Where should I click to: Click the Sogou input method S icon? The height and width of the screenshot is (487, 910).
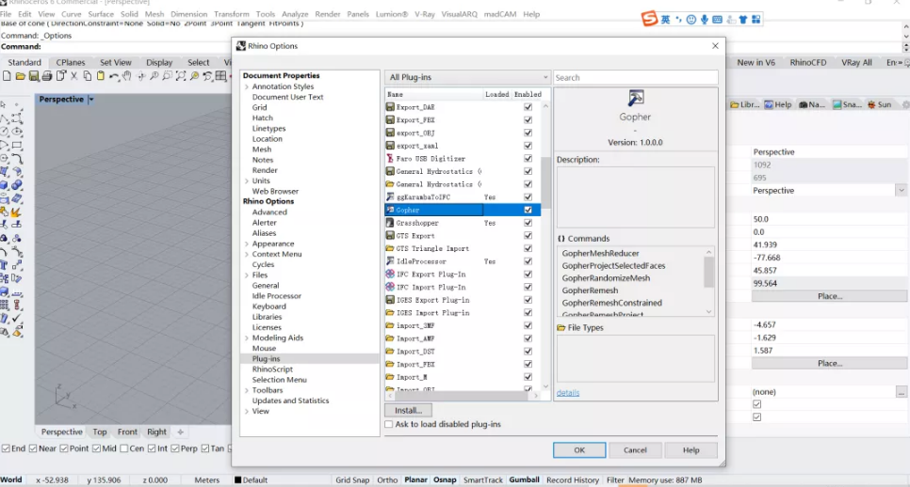pyautogui.click(x=649, y=19)
